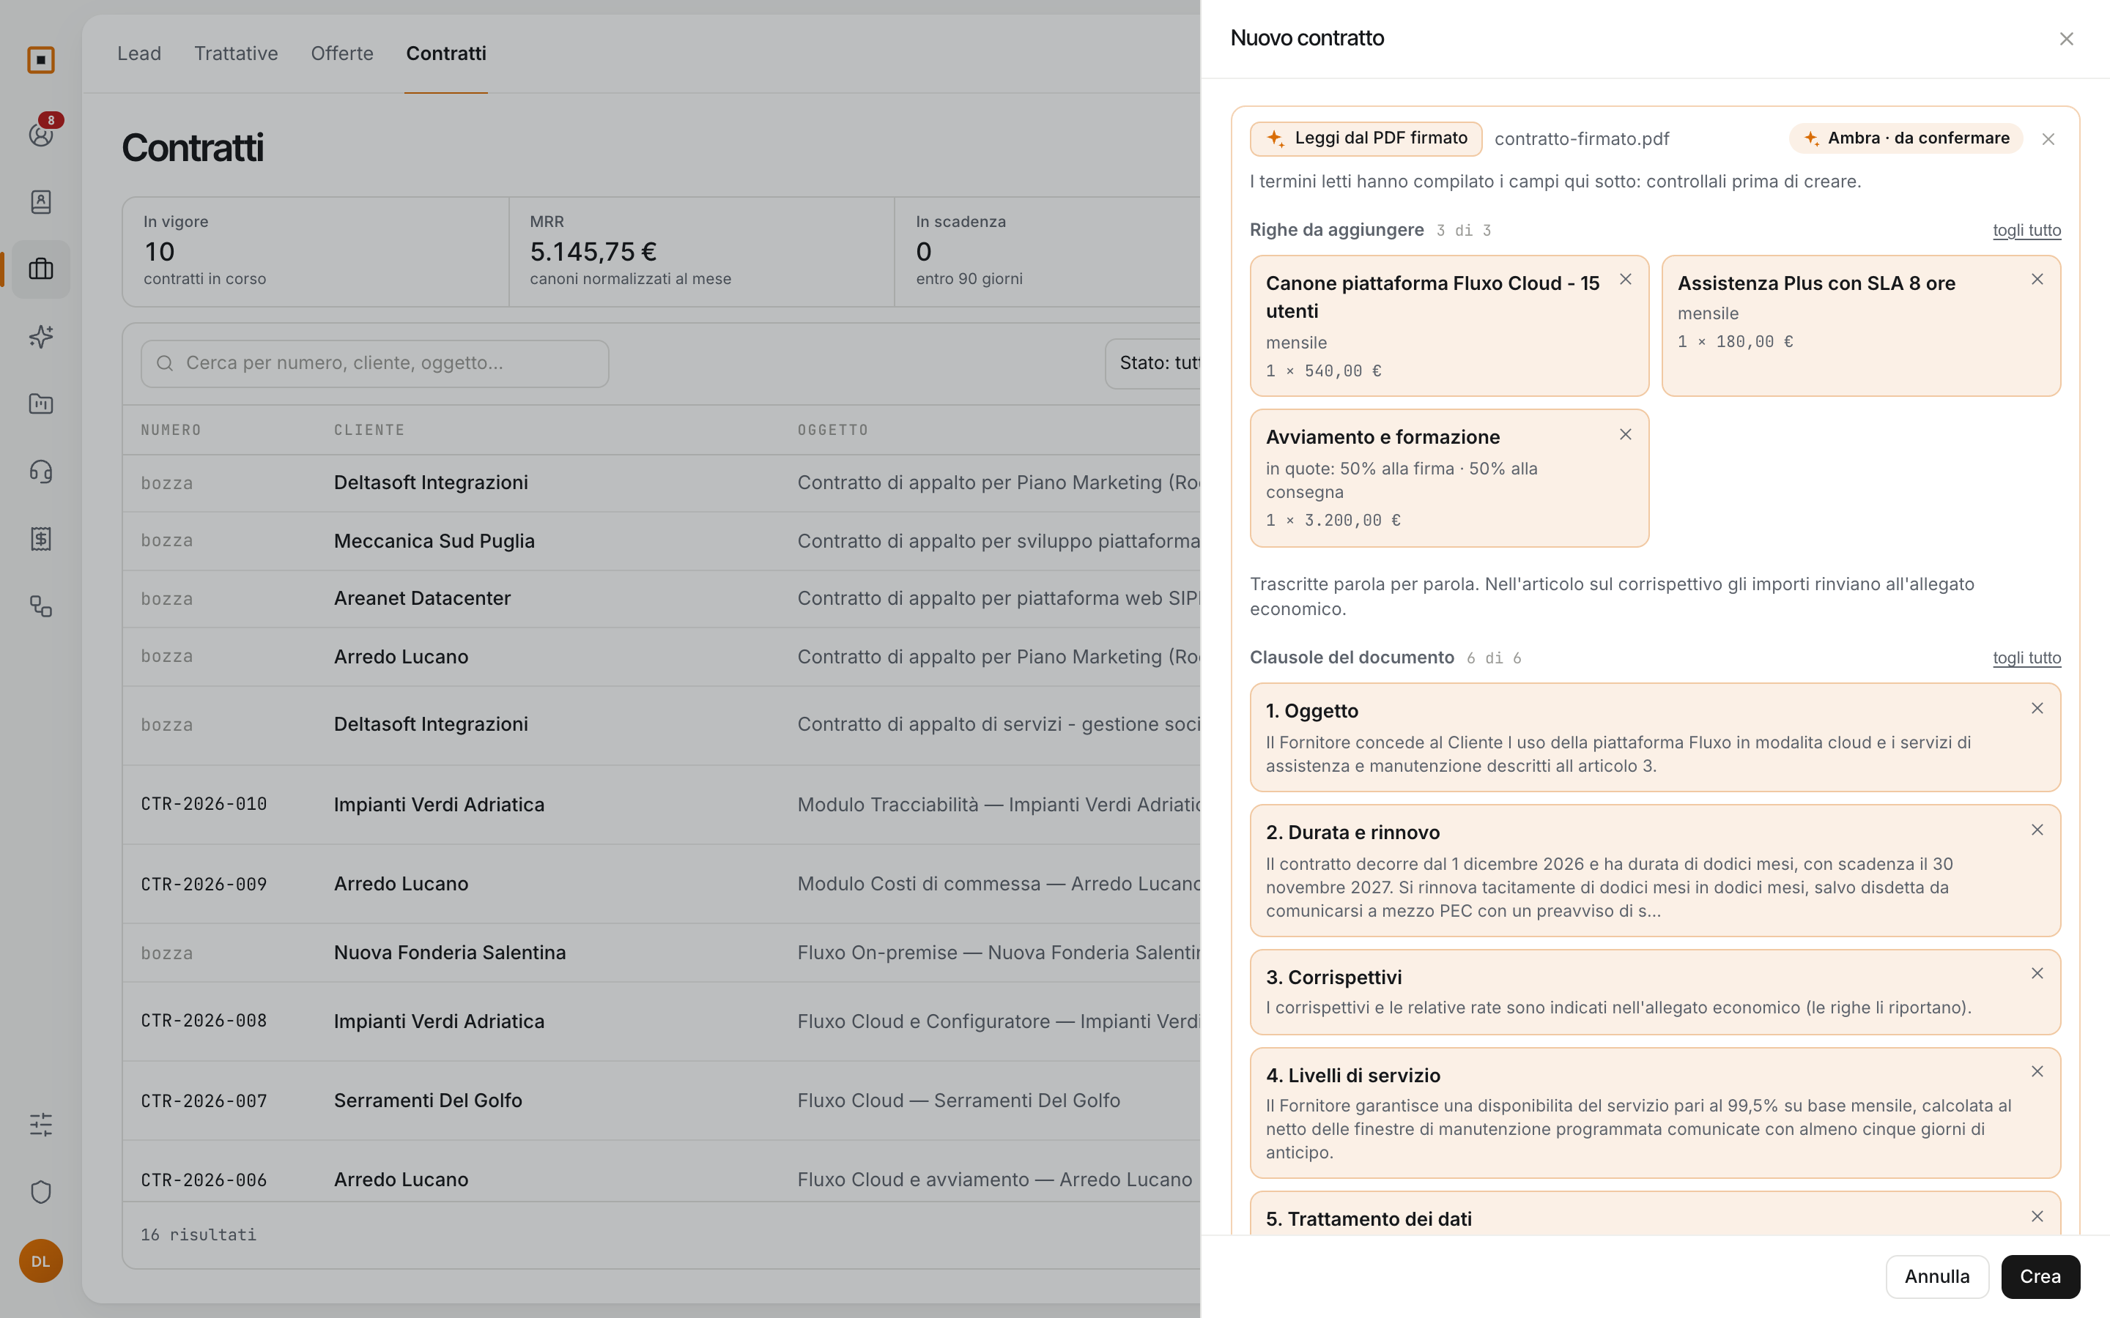This screenshot has height=1318, width=2110.
Task: Remove the Avviamento e formazione row
Action: click(1625, 434)
